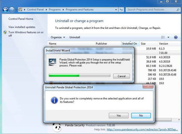Open the Organize menu

pos(58,37)
